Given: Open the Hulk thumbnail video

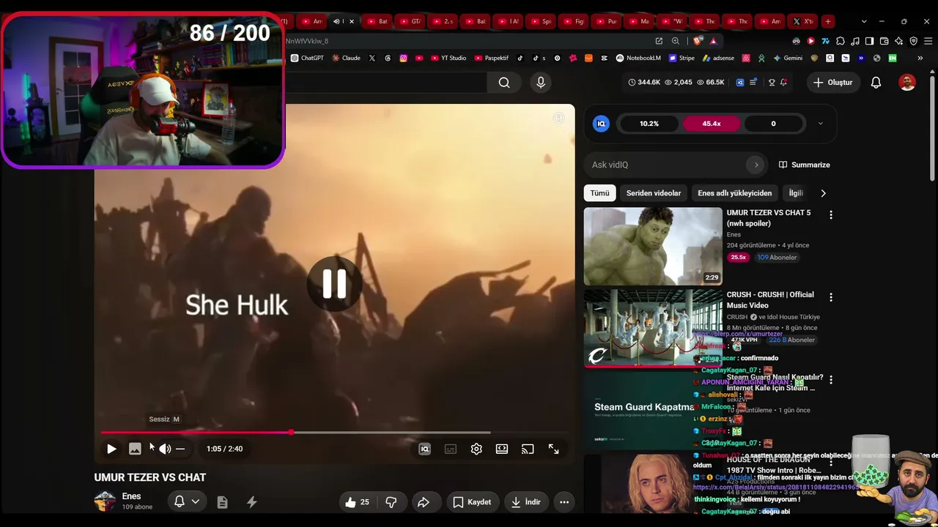Looking at the screenshot, I should pyautogui.click(x=653, y=246).
